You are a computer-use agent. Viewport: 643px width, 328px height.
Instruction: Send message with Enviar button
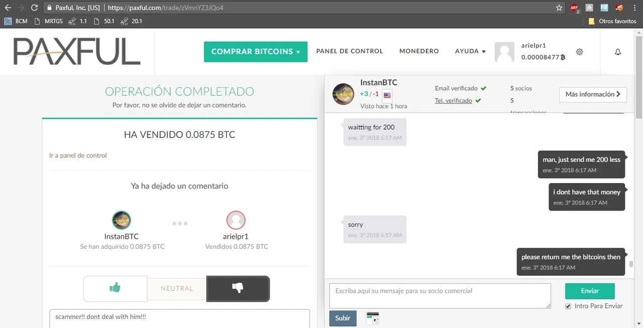click(590, 291)
